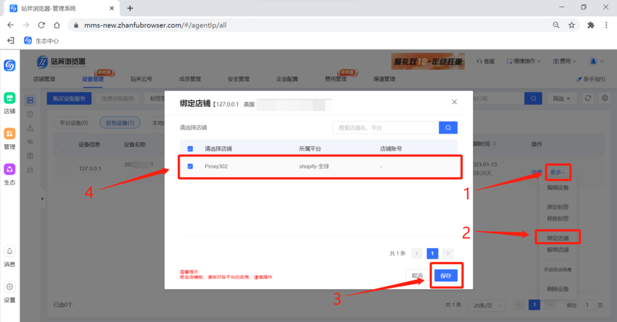The width and height of the screenshot is (617, 322).
Task: Expand 更多 dropdown for device row
Action: click(x=557, y=172)
